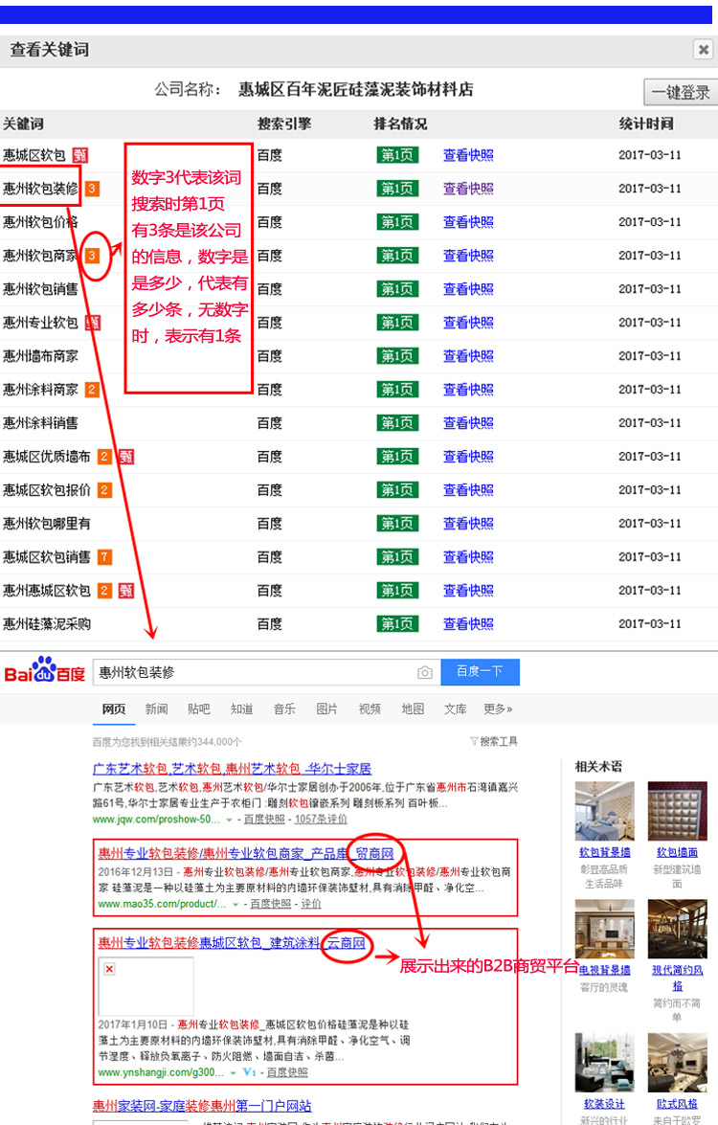This screenshot has width=718, height=1125.
Task: Open 百度快照 under www.mao35.com result
Action: click(x=270, y=904)
